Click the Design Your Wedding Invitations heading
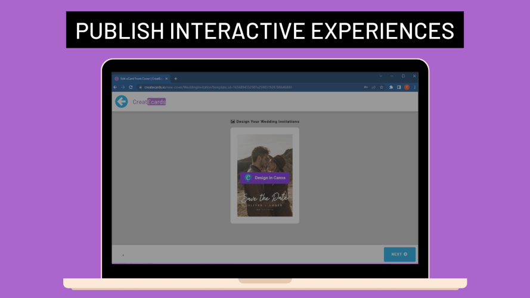 pos(268,122)
